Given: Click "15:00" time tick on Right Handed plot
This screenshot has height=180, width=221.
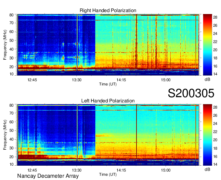Looking at the screenshot, I should 166,80.
